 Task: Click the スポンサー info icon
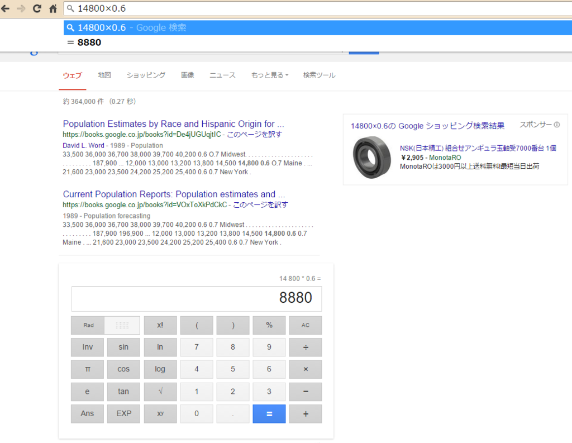[557, 125]
